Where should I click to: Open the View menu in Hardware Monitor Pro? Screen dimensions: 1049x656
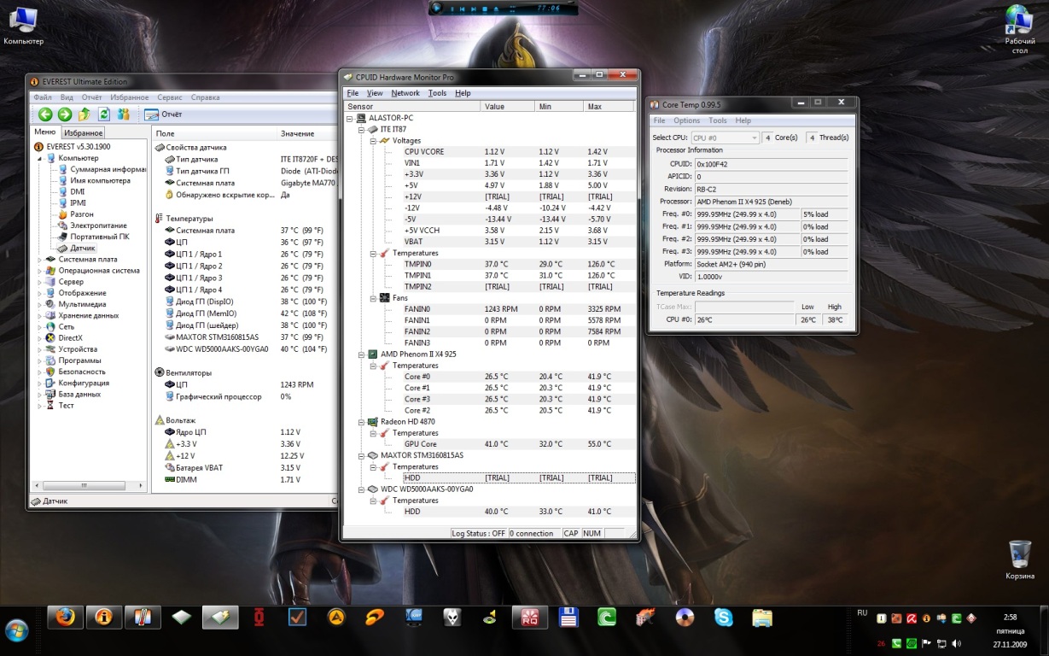[375, 93]
